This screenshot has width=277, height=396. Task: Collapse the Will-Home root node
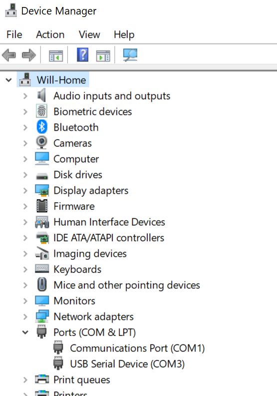point(9,80)
